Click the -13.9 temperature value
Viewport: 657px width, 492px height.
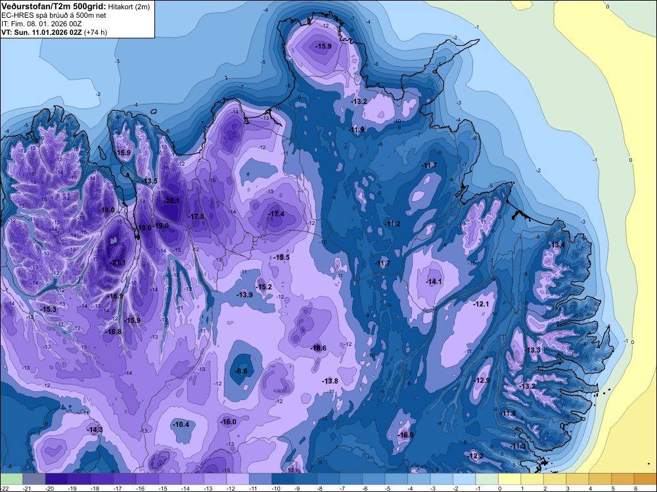coord(244,295)
